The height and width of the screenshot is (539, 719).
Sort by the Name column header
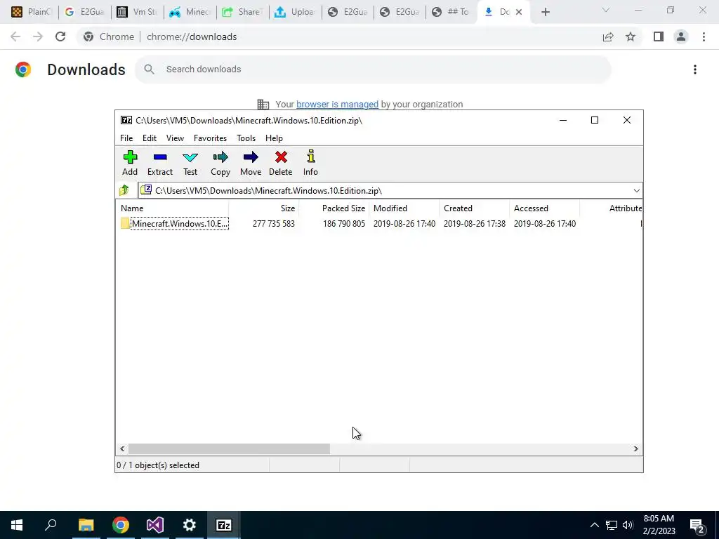172,208
